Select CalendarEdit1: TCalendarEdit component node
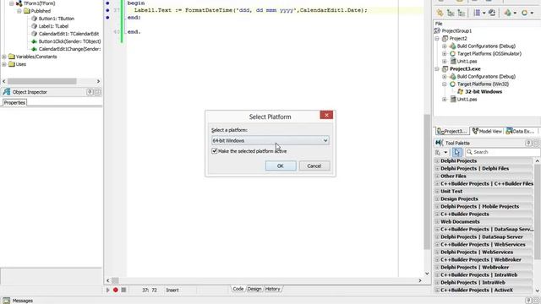 (68, 34)
